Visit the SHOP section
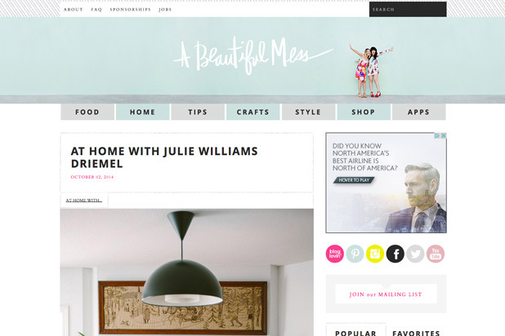Screen dimensions: 505x336 click(364, 112)
